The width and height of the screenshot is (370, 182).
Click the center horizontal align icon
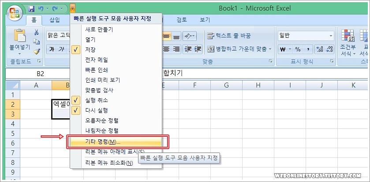coord(167,49)
